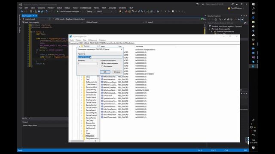Select the DeviceGuard registry key
This screenshot has width=275, height=154.
pos(91,110)
